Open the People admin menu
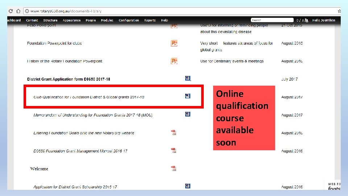The image size is (348, 196). point(91,20)
